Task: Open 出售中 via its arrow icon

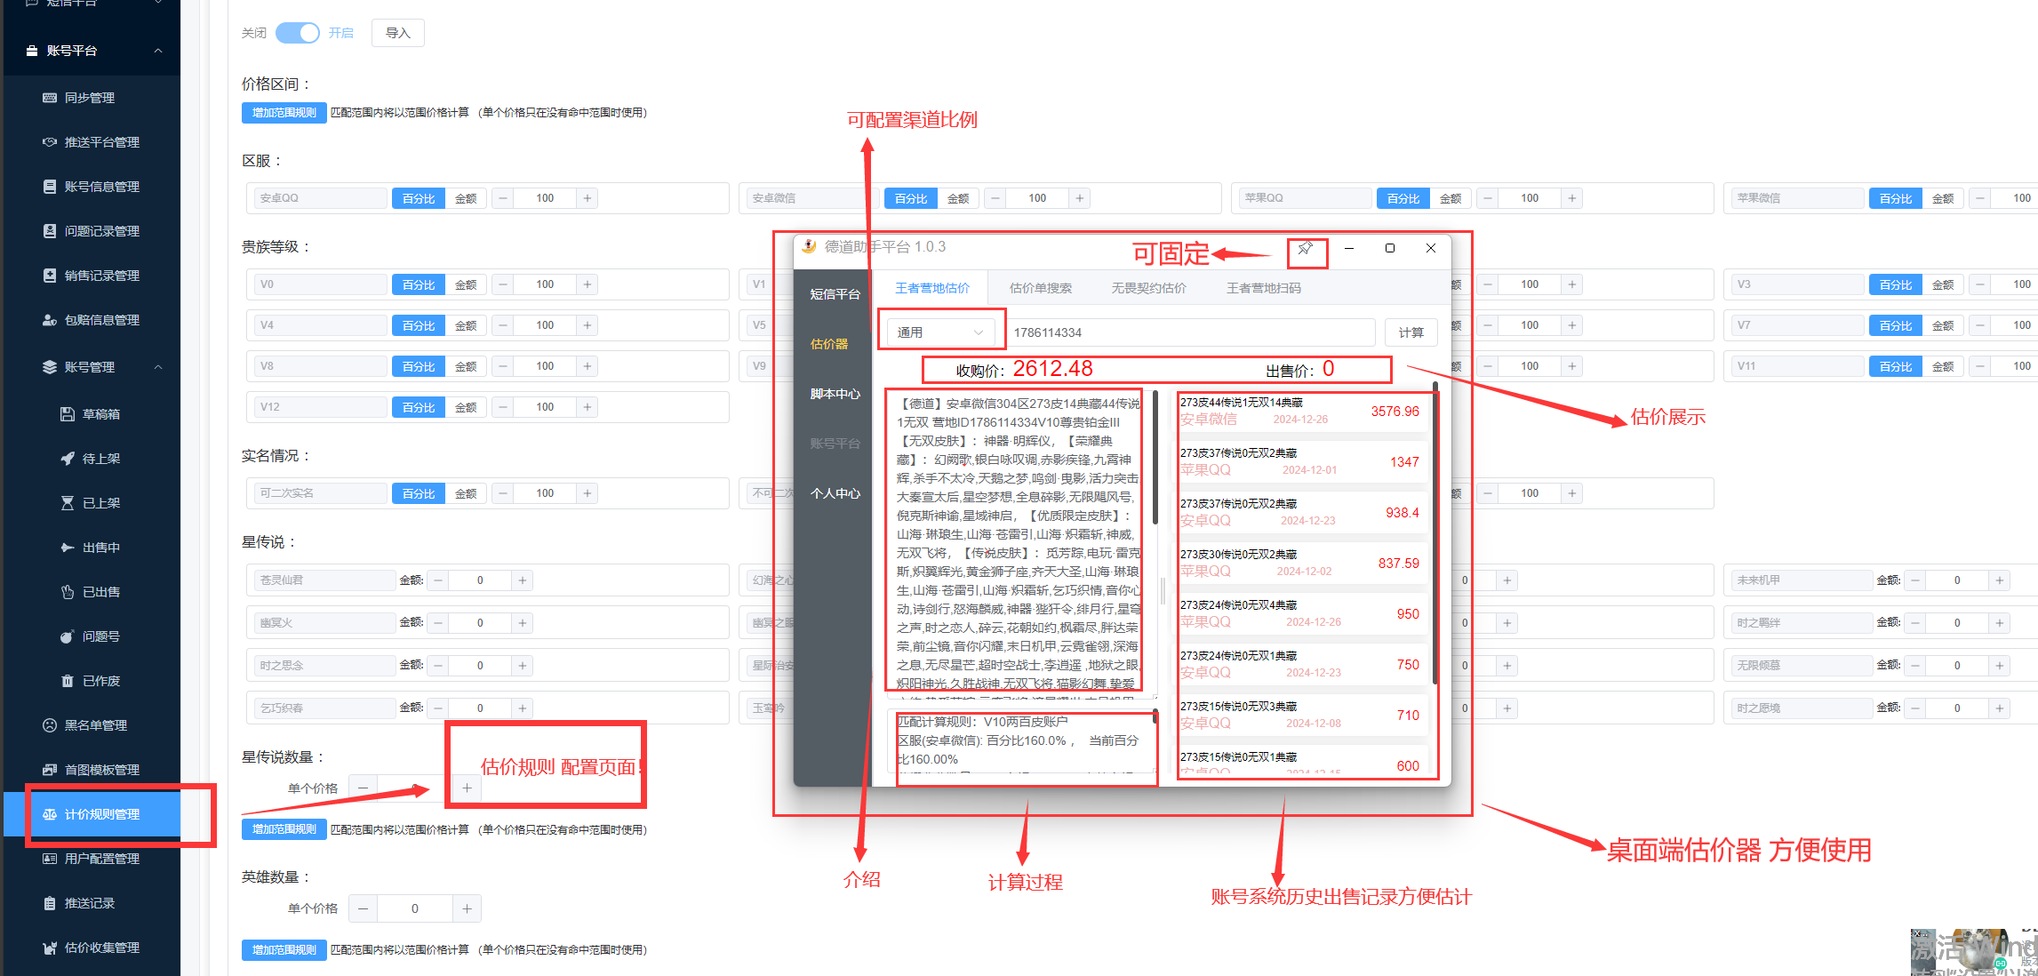Action: pos(68,548)
